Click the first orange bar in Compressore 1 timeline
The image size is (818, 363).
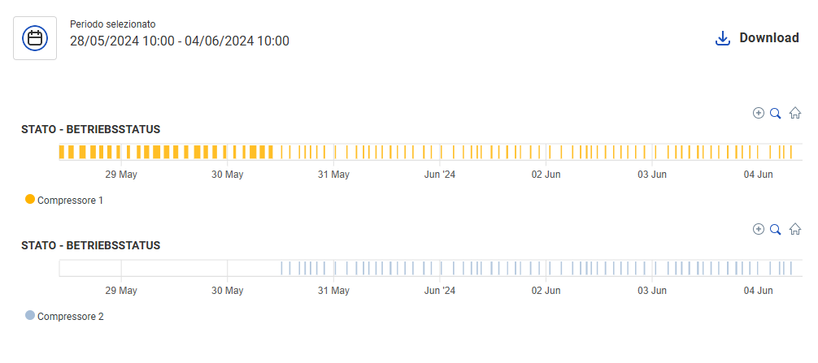tap(62, 152)
